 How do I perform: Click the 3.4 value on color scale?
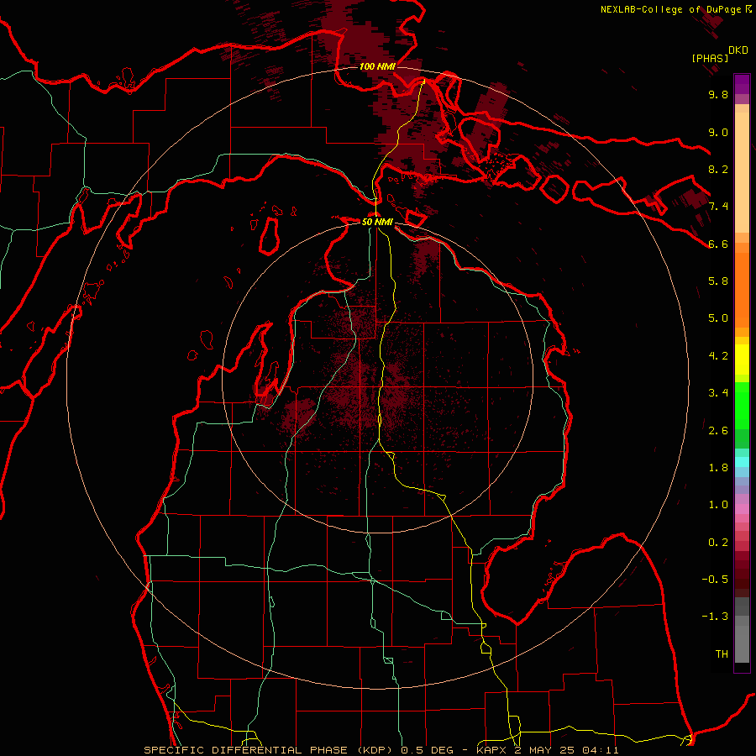click(718, 392)
